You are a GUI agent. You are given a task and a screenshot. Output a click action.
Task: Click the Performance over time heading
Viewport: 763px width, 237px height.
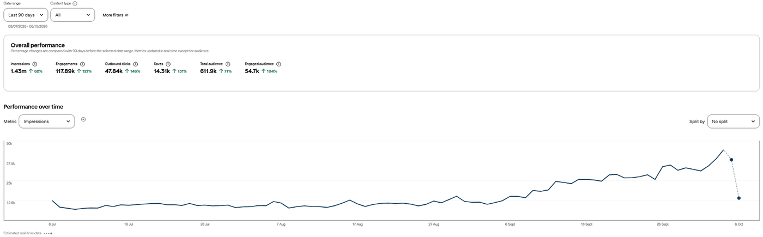point(33,107)
